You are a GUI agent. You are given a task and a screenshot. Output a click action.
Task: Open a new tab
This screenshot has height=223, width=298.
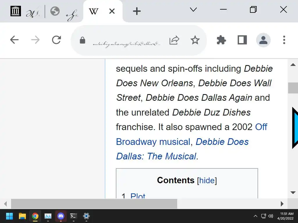coord(136,11)
